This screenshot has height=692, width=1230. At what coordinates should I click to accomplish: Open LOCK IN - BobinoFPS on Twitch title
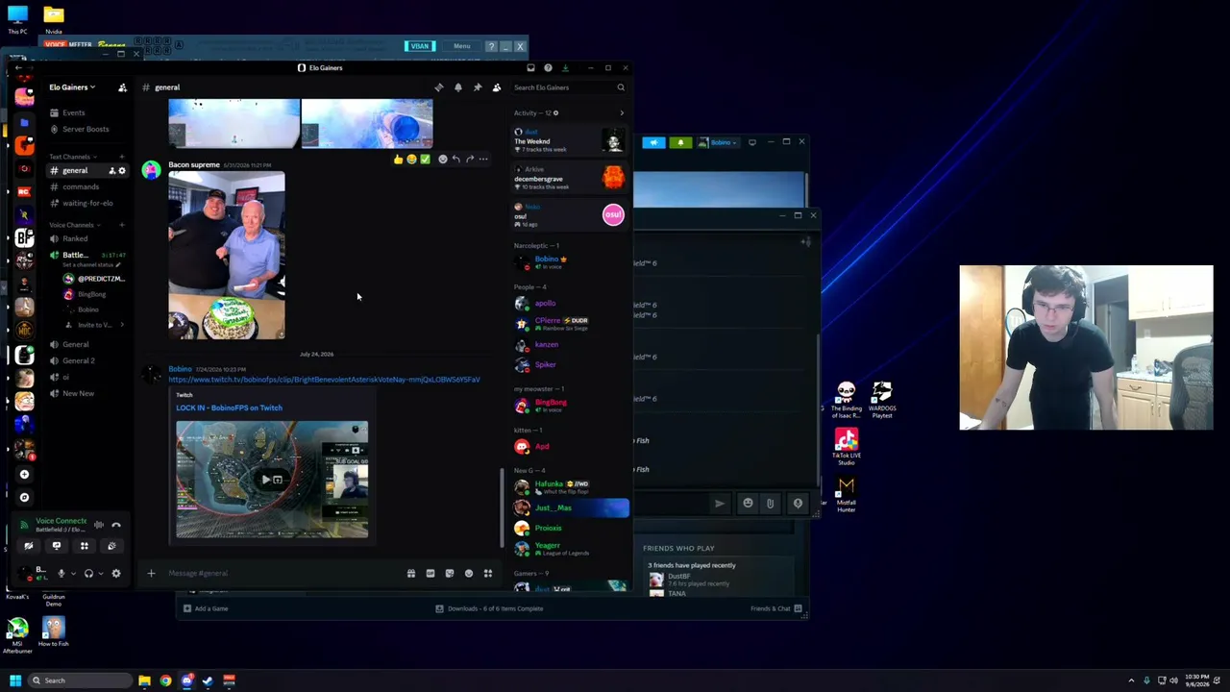point(229,408)
